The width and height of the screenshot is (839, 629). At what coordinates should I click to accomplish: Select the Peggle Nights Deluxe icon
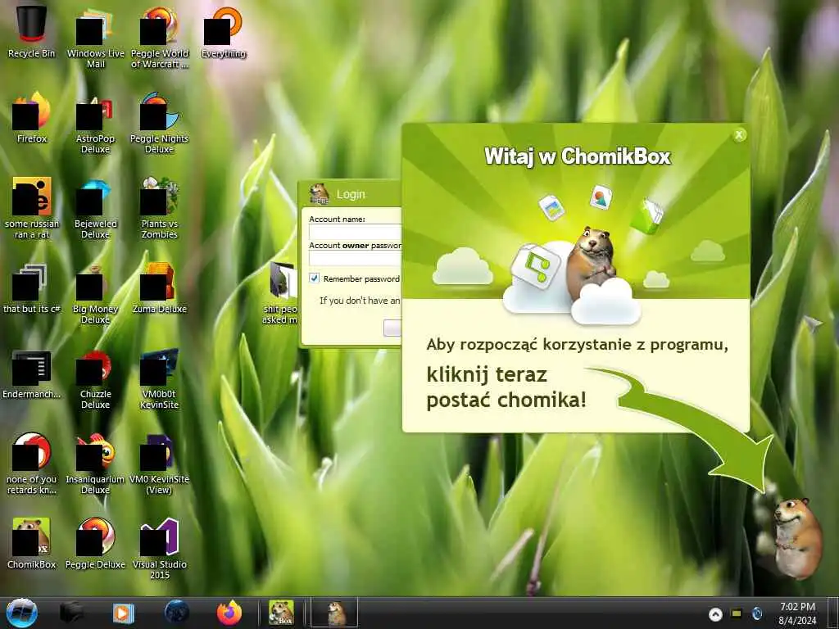point(160,124)
